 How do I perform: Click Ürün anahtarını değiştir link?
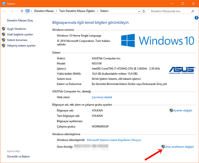(x=179, y=147)
